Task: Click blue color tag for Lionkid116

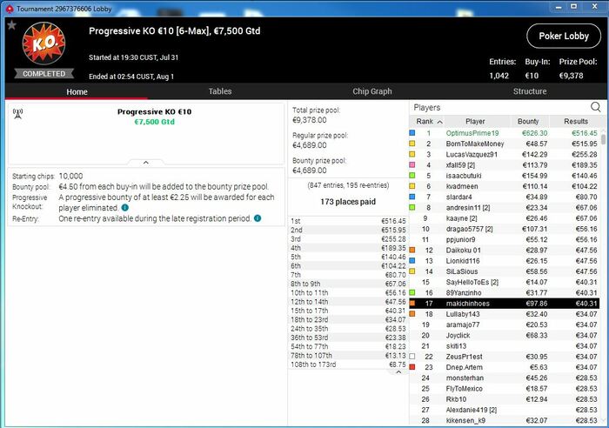Action: (x=412, y=261)
